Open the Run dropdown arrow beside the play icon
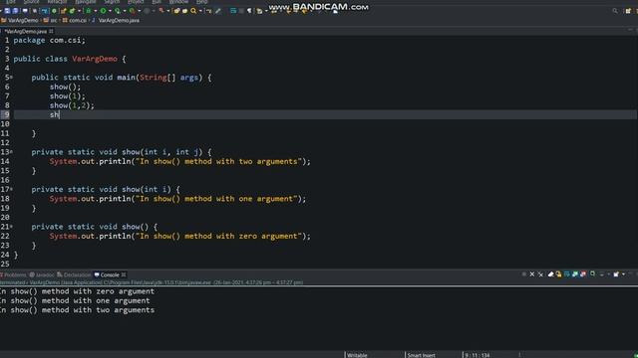Image resolution: width=638 pixels, height=358 pixels. click(110, 11)
